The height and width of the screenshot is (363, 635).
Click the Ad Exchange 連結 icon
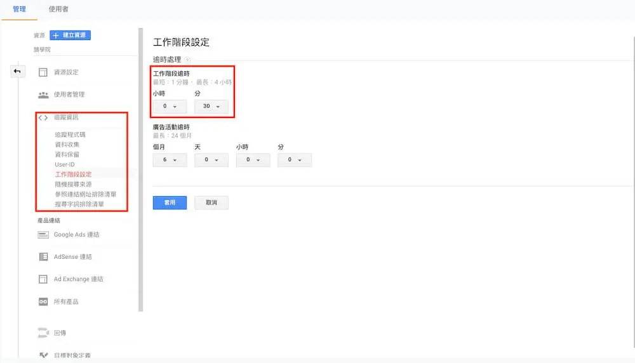(43, 279)
